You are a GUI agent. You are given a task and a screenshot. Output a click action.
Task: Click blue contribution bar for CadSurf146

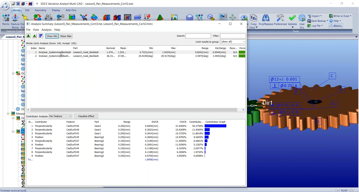[x=215, y=126]
